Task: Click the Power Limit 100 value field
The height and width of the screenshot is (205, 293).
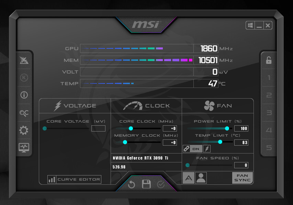Action: (x=241, y=128)
